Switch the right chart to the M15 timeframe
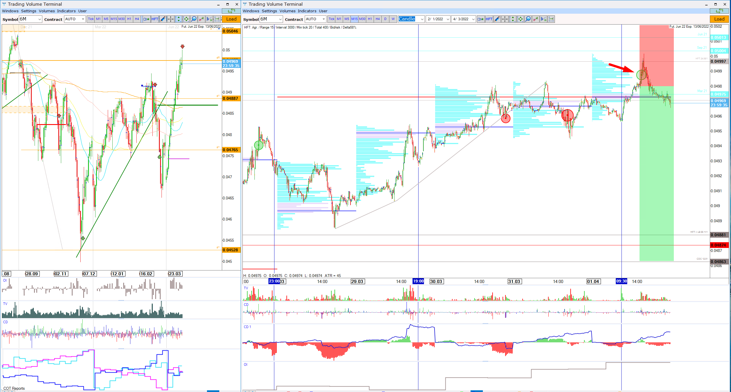The width and height of the screenshot is (731, 392). [x=354, y=19]
